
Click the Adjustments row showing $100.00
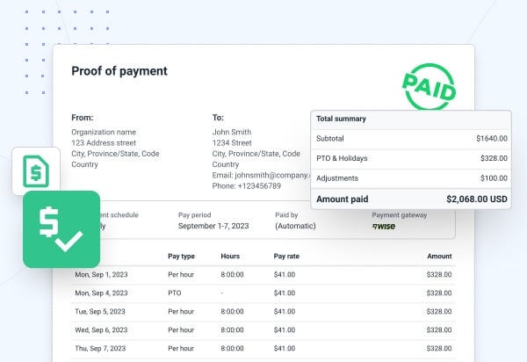(x=410, y=178)
